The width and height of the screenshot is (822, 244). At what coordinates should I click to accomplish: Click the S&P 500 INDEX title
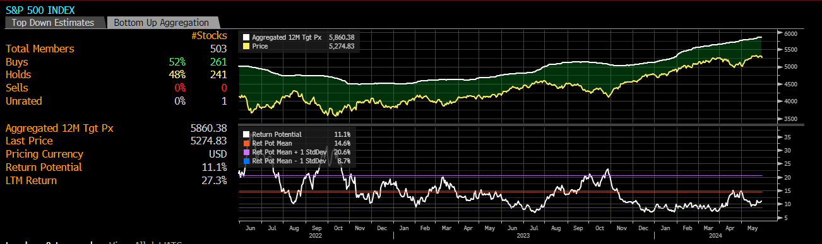40,10
